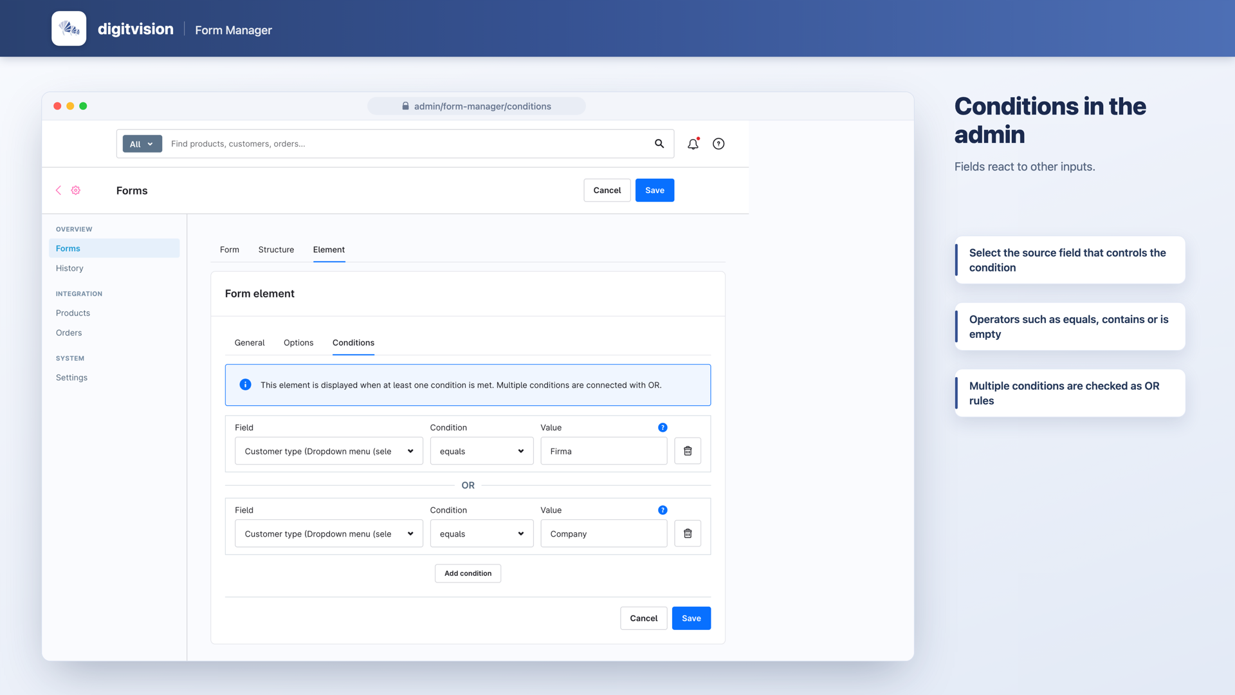Go back with the pink chevron arrow
Viewport: 1235px width, 695px height.
click(x=59, y=190)
